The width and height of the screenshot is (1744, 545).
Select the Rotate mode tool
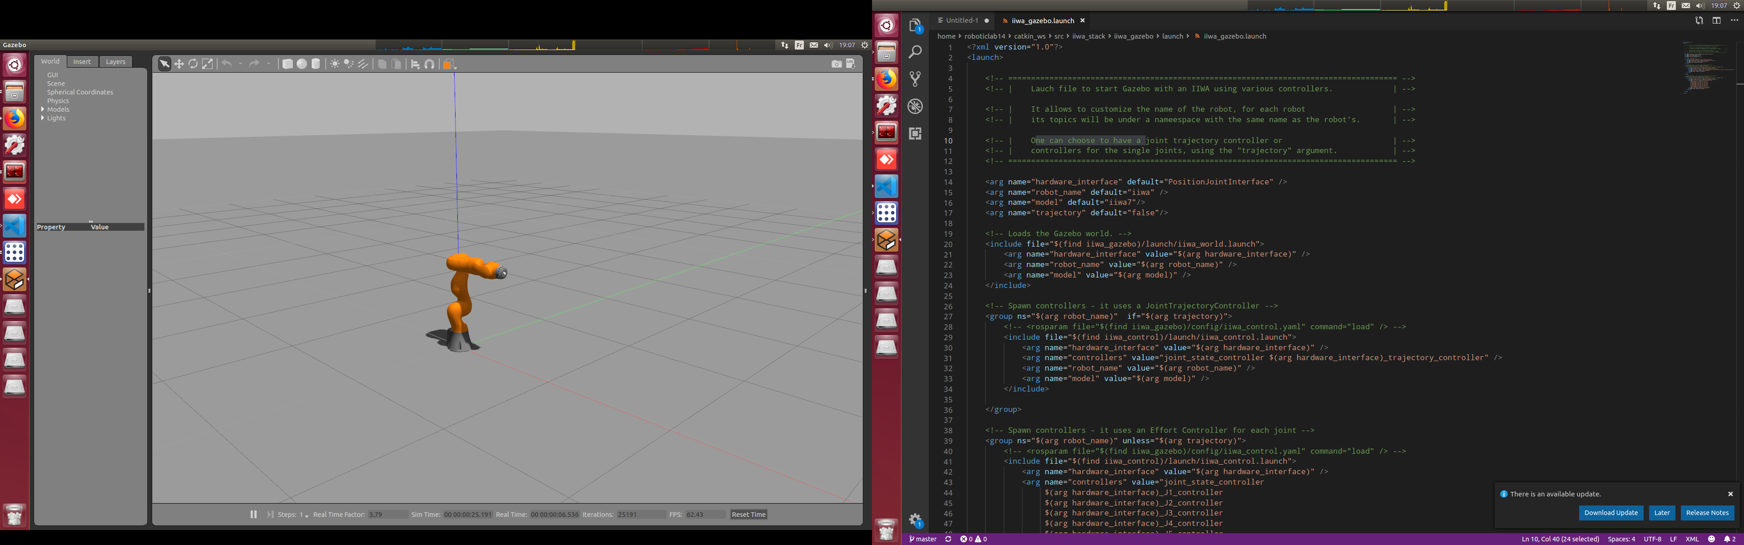coord(193,64)
